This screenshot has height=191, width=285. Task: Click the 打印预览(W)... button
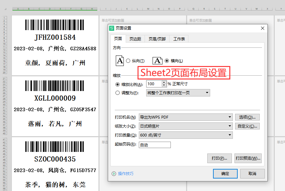pos(248,158)
